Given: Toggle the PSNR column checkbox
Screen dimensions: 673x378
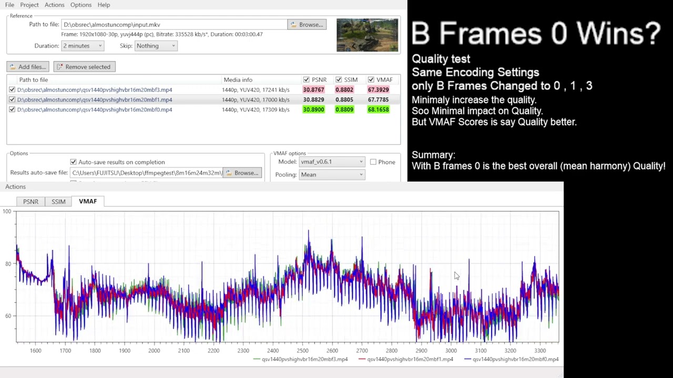Looking at the screenshot, I should click(307, 80).
